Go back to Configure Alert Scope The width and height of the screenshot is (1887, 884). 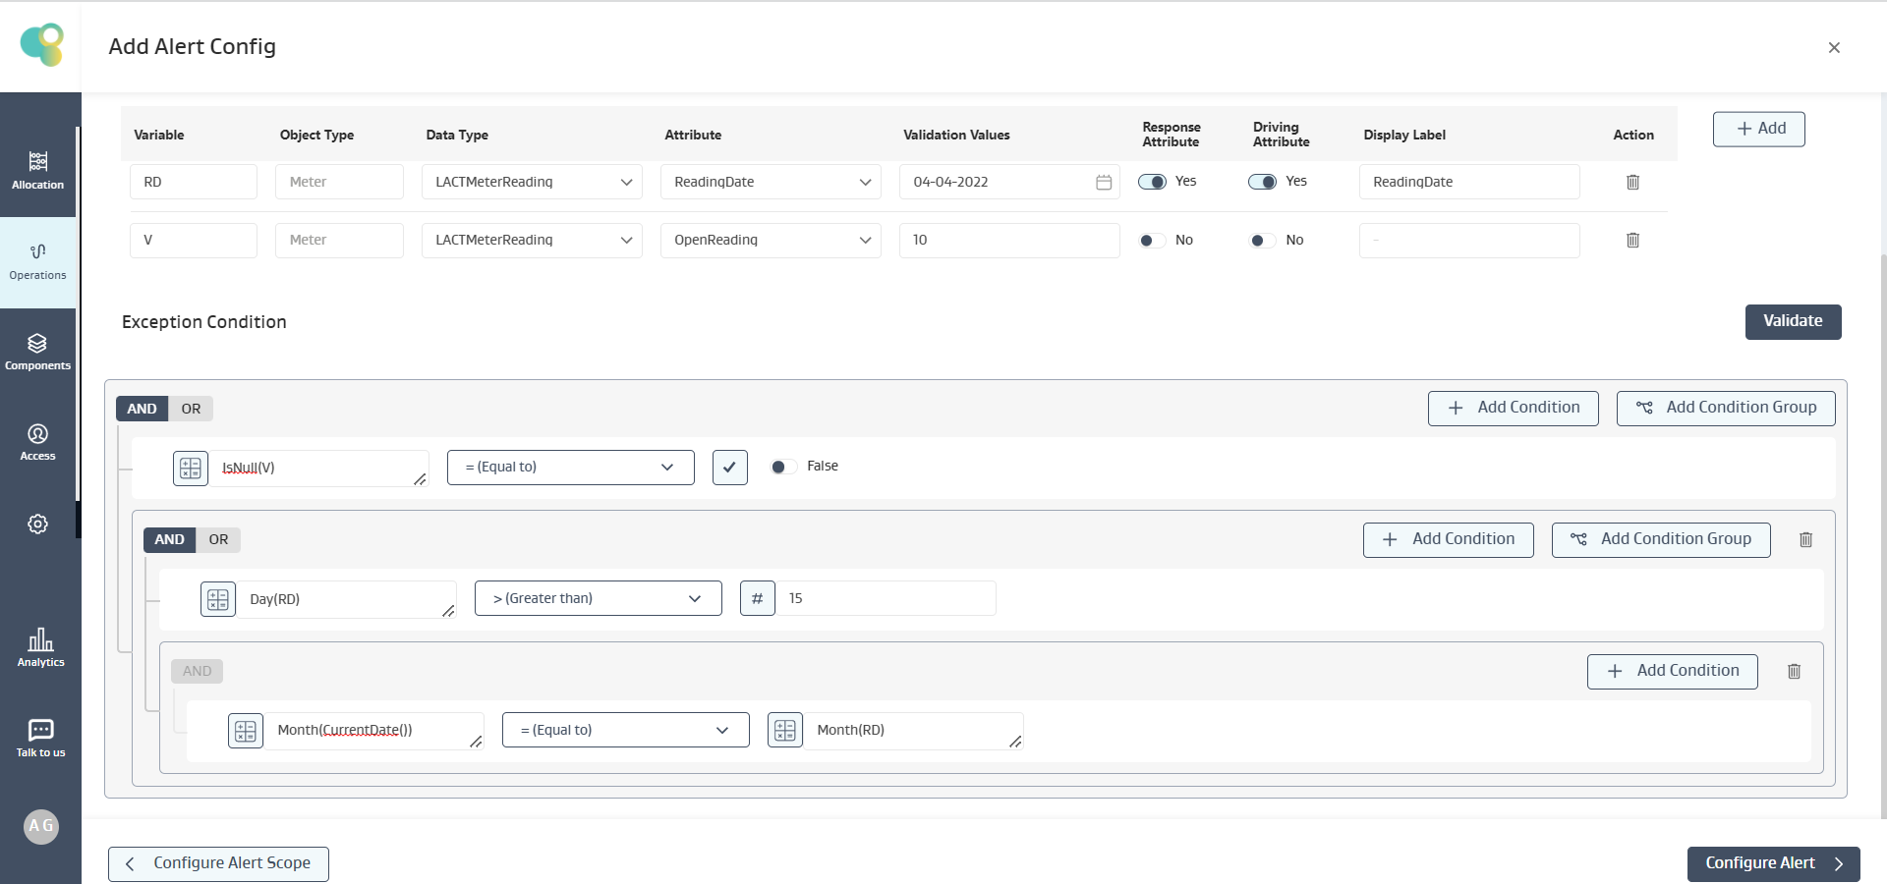218,863
